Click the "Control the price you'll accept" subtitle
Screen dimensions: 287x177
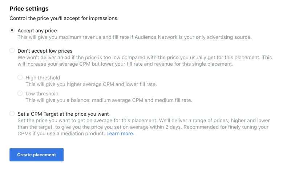click(64, 18)
